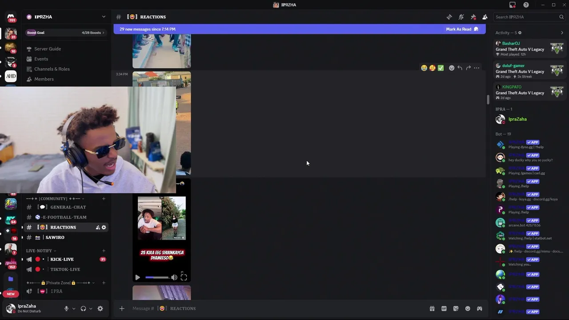
Task: Seek on the video progress bar
Action: click(x=157, y=277)
